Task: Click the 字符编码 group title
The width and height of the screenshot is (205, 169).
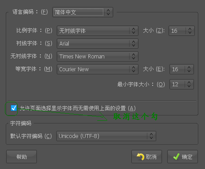Action: click(20, 123)
